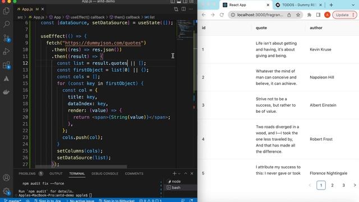359x202 pixels.
Task: Go to table pagination page 3
Action: [x=343, y=185]
